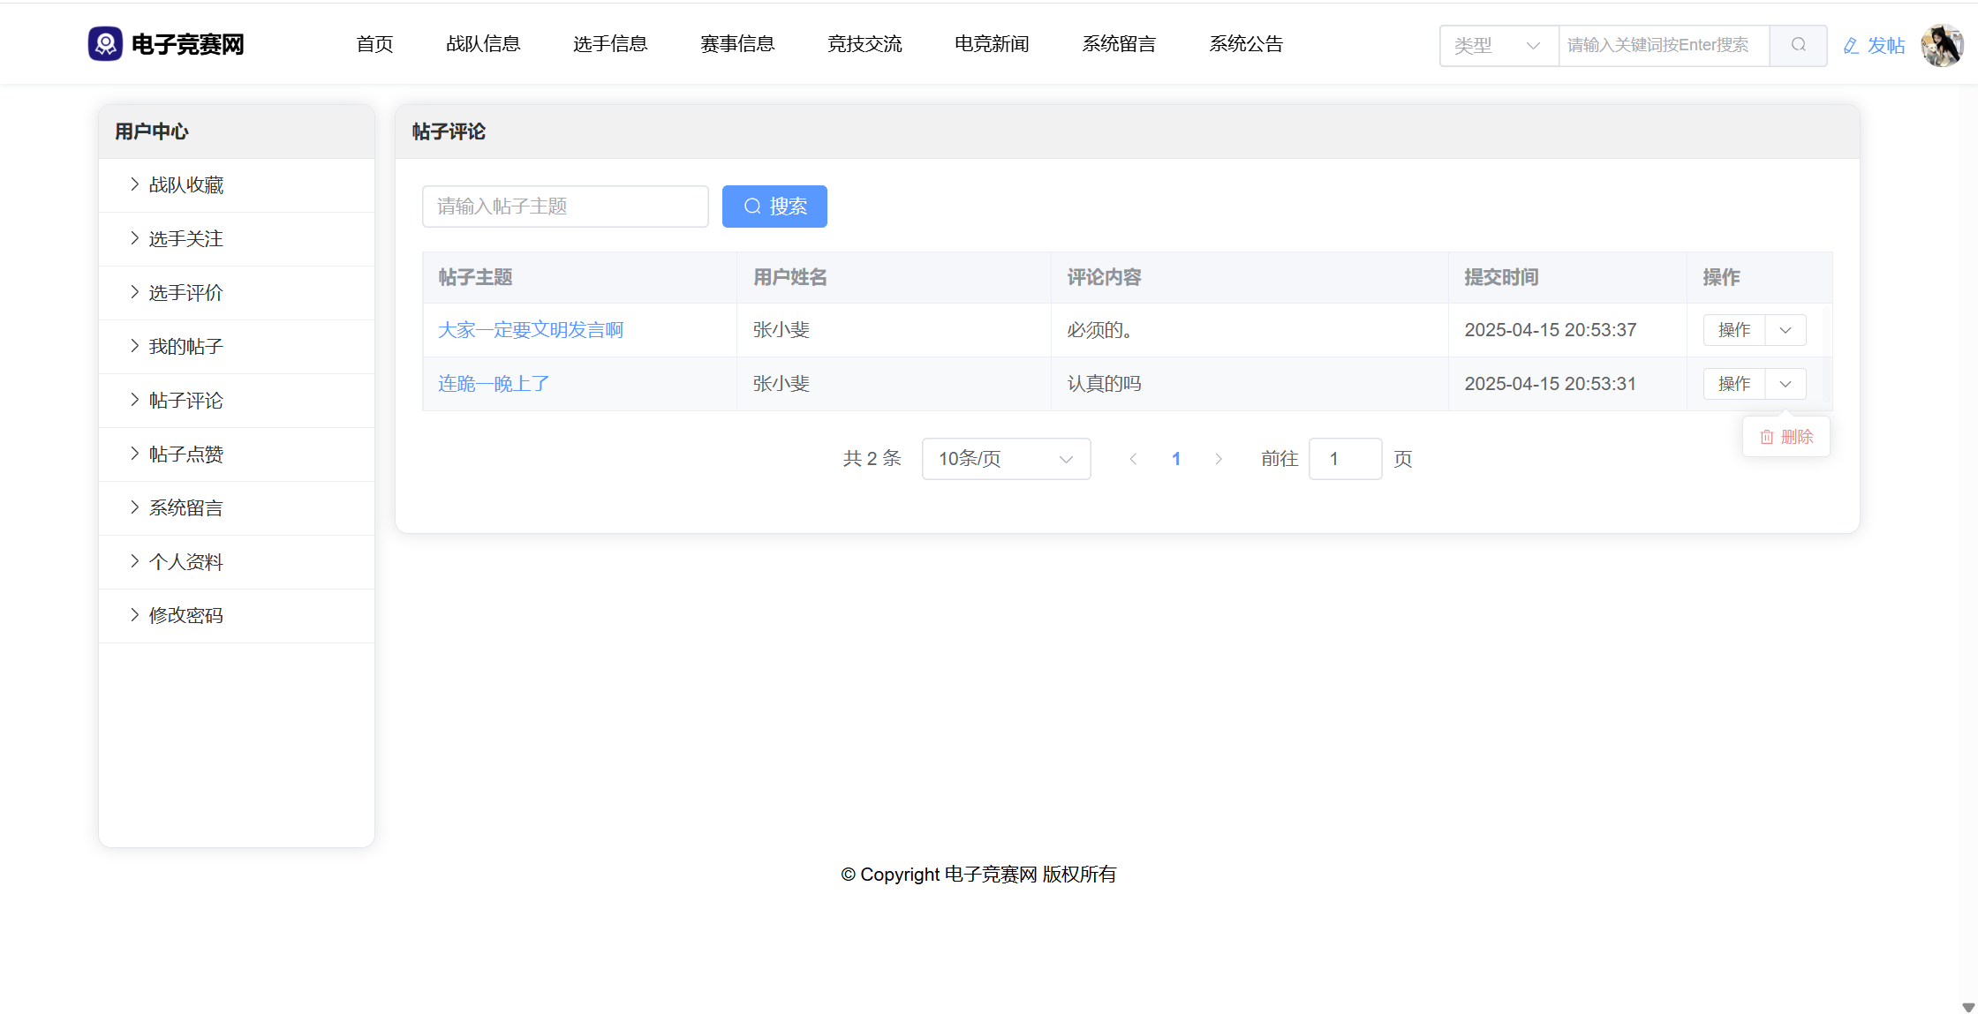This screenshot has width=1978, height=1014.
Task: Select 帖子点赞 in user center sidebar
Action: (185, 454)
